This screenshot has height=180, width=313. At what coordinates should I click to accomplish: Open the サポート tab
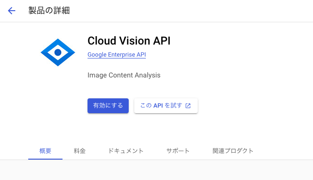(x=178, y=151)
